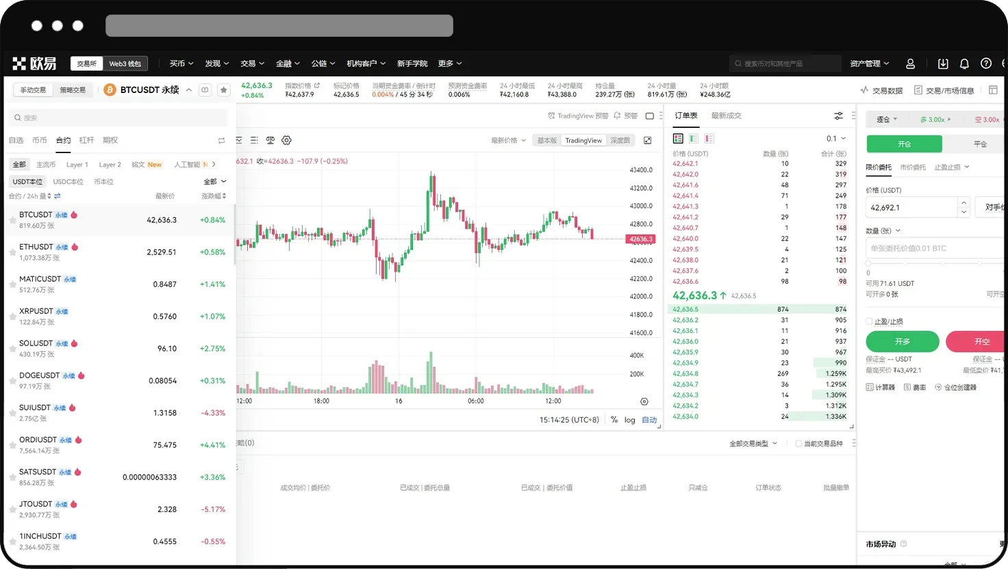Open the notifications bell in header
Screen dimensions: 1008x569
(964, 64)
